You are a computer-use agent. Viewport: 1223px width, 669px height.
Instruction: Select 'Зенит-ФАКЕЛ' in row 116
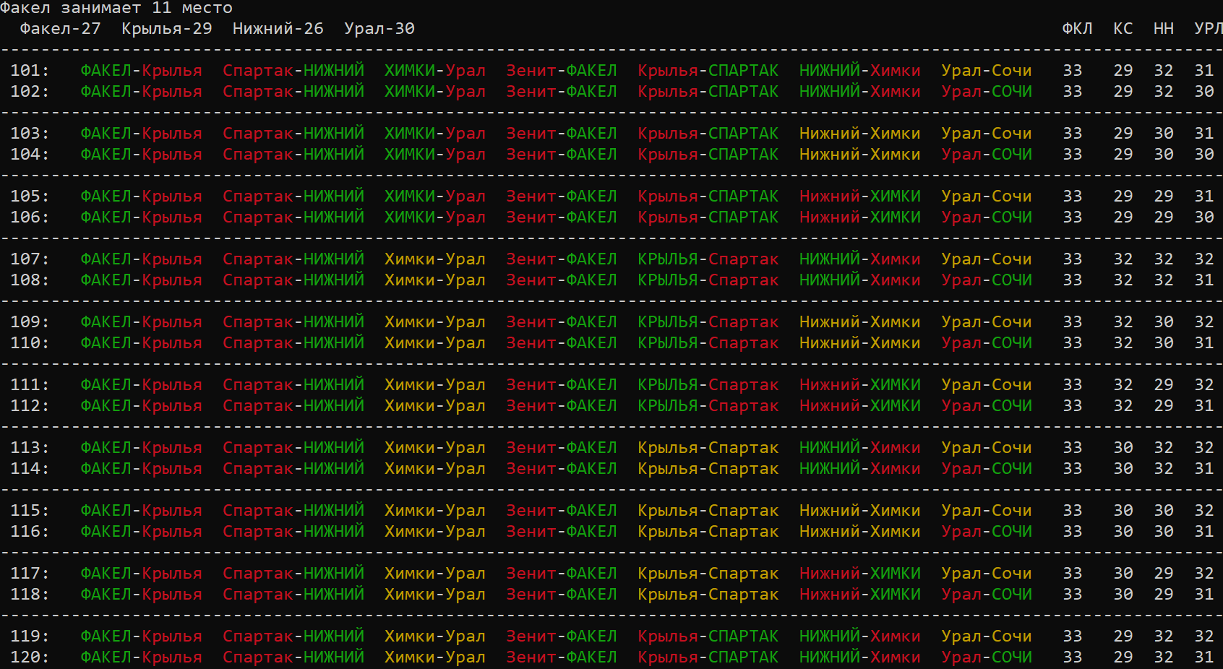tap(562, 532)
